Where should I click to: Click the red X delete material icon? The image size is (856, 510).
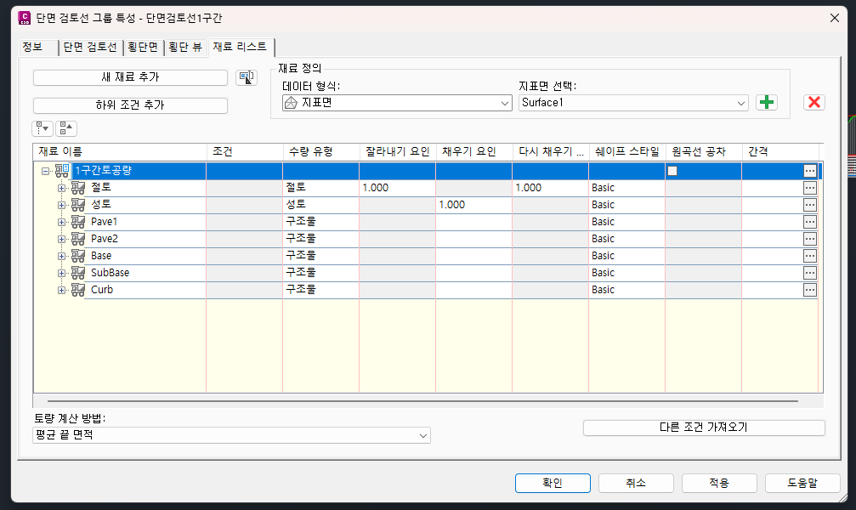(813, 102)
